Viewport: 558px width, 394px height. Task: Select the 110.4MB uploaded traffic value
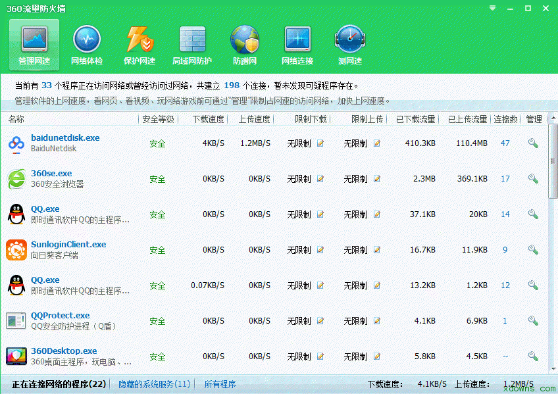tap(472, 143)
